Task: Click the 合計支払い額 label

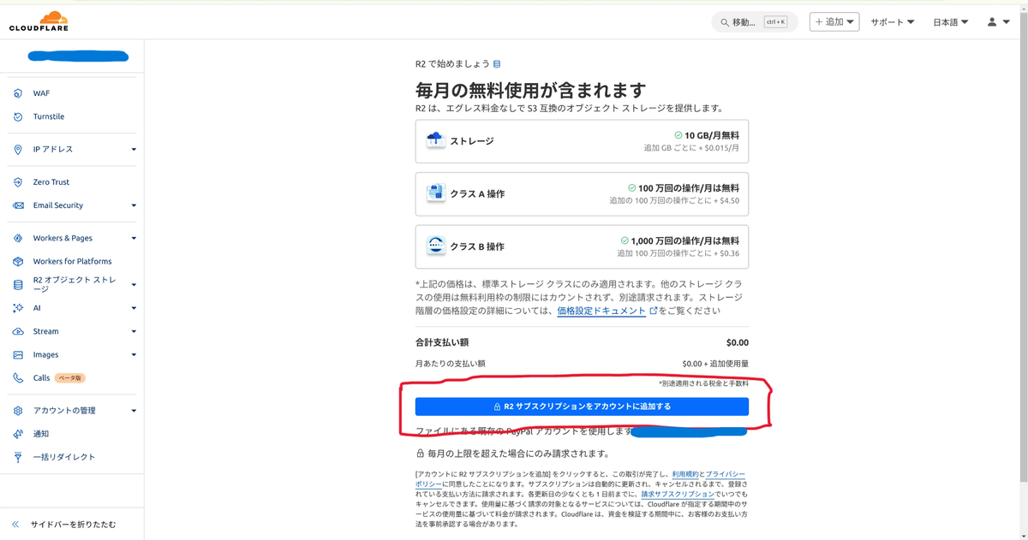Action: point(444,342)
